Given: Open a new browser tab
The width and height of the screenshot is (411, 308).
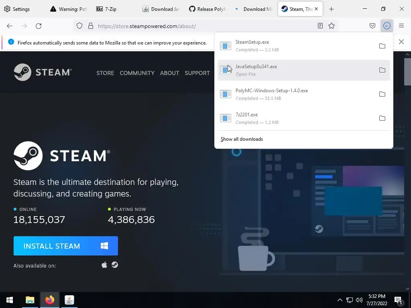Looking at the screenshot, I should [x=331, y=9].
